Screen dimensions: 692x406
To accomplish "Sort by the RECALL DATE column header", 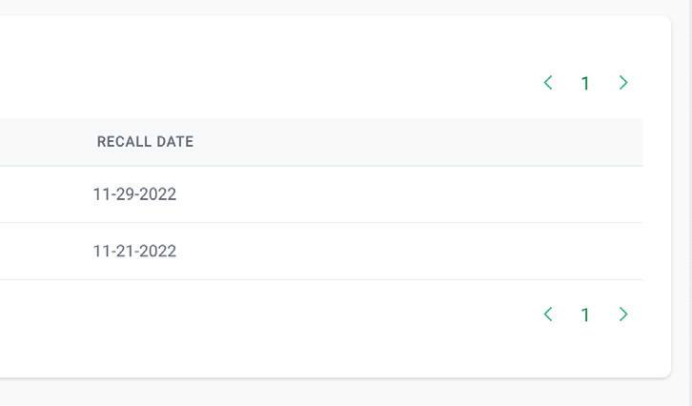I will tap(145, 142).
